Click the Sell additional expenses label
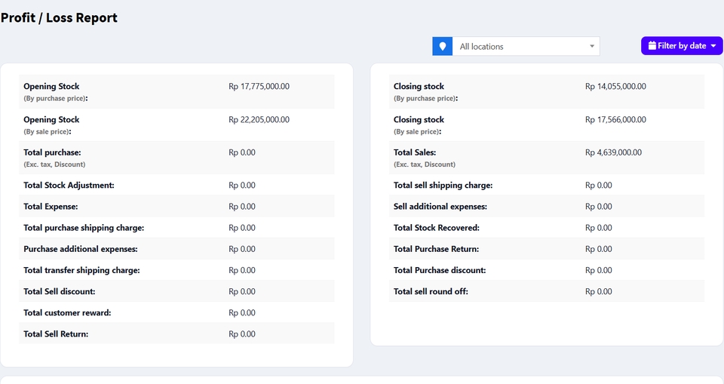This screenshot has width=724, height=384. pyautogui.click(x=440, y=207)
